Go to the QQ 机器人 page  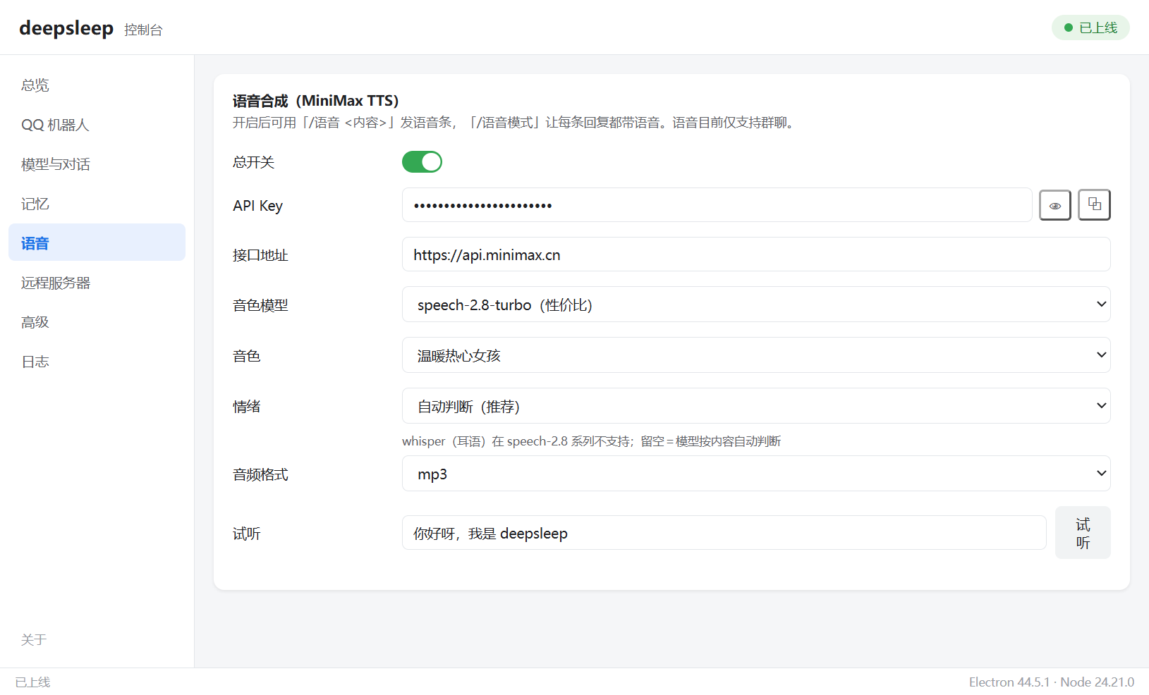coord(97,125)
